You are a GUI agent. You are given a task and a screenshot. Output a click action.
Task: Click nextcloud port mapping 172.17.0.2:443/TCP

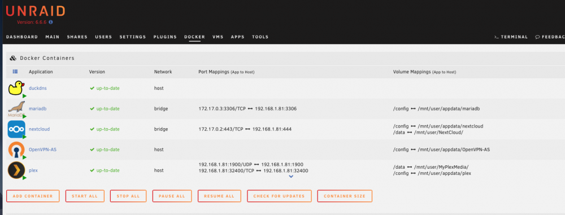pyautogui.click(x=221, y=129)
